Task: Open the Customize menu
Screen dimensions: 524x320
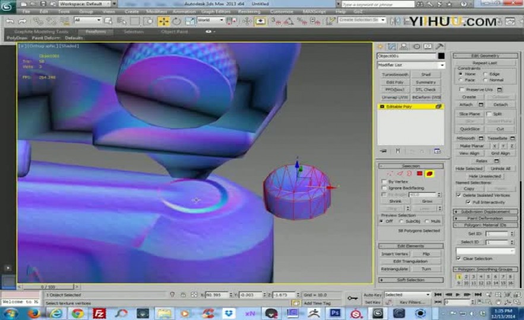Action: click(282, 11)
